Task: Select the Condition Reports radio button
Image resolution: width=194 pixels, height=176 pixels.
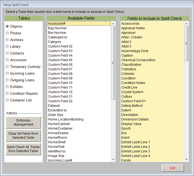Action: click(7, 94)
